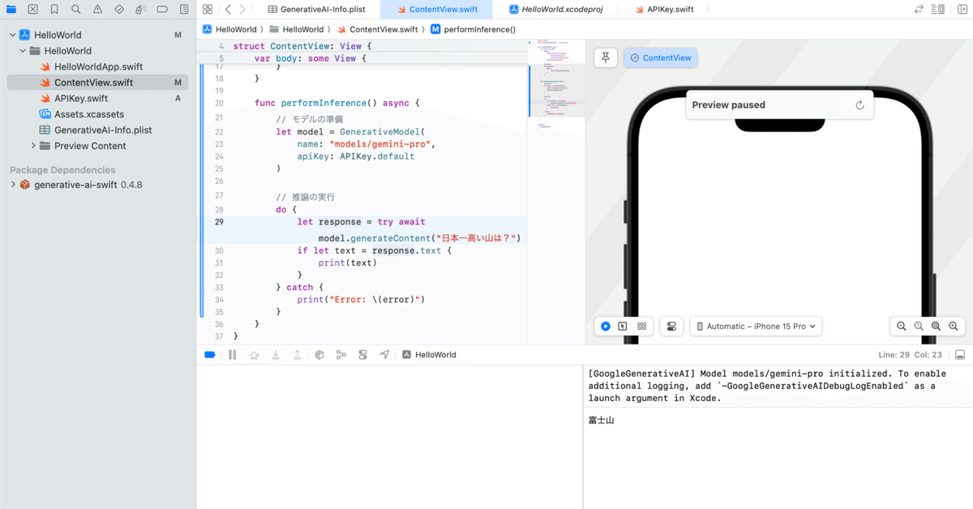Image resolution: width=973 pixels, height=509 pixels.
Task: Click the Step over debug button
Action: coord(254,355)
